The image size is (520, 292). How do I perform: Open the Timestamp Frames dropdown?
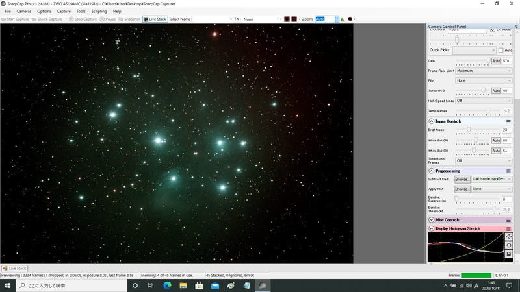484,160
